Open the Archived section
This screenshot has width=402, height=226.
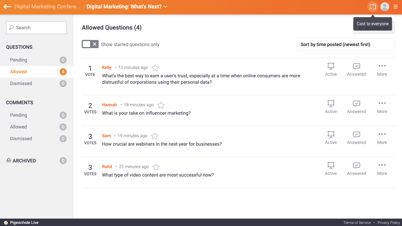pyautogui.click(x=24, y=161)
